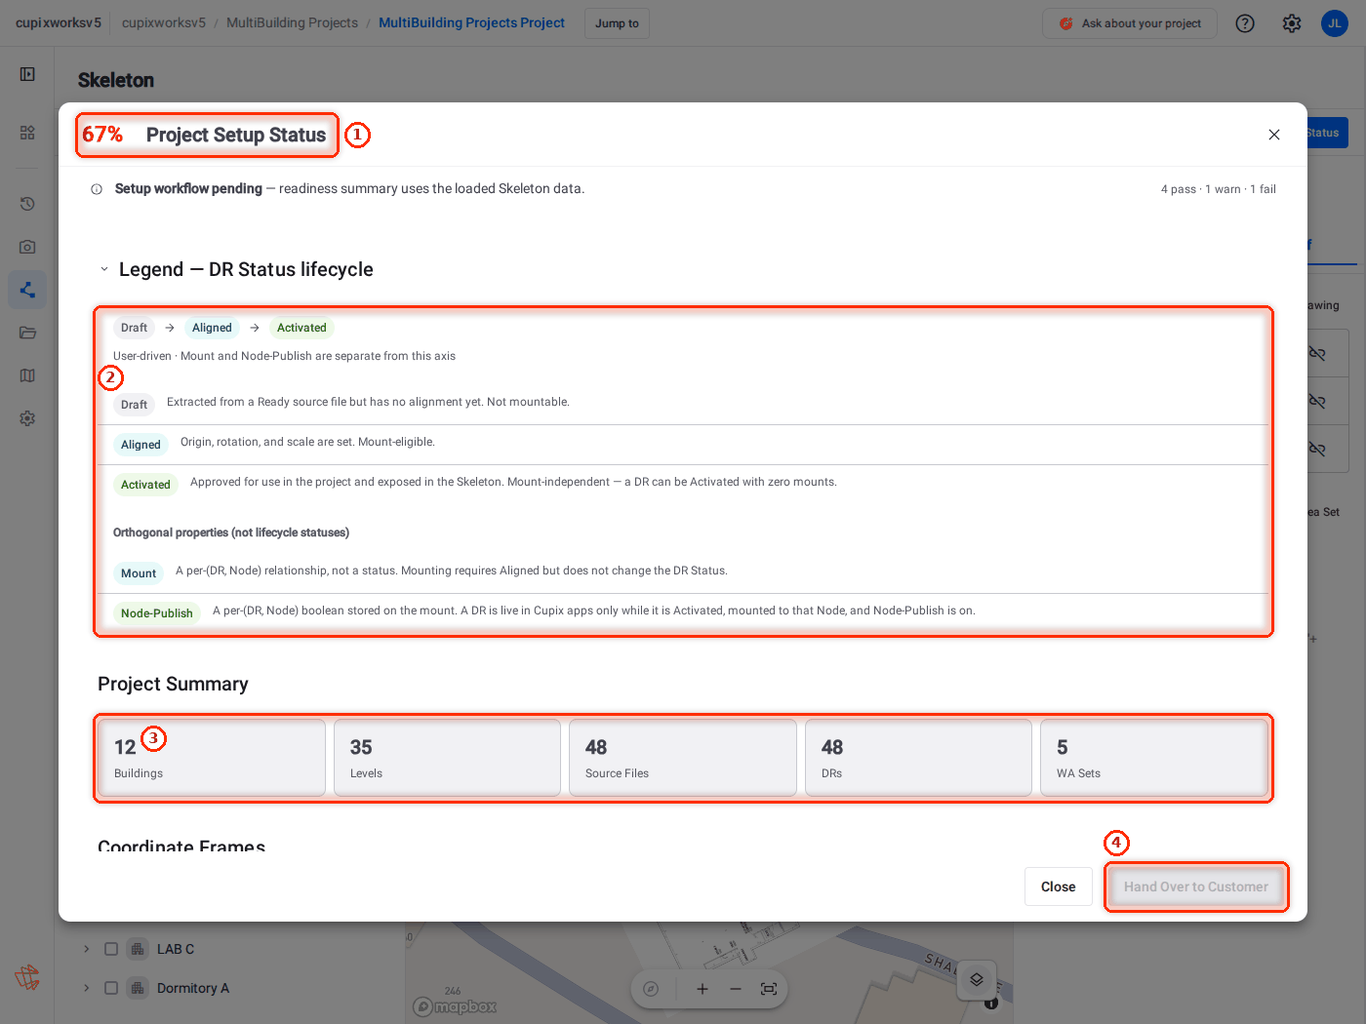Click Ask about your project button
The width and height of the screenshot is (1366, 1024).
pyautogui.click(x=1130, y=23)
